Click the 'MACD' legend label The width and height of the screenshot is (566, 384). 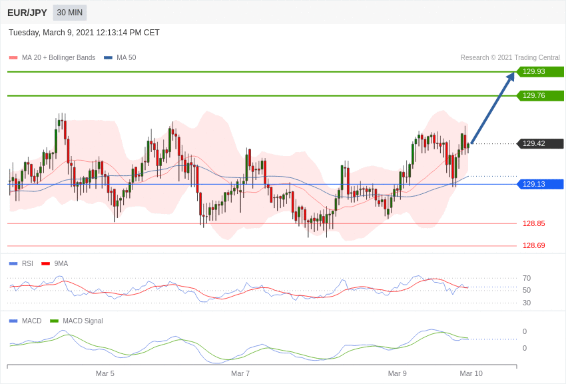pyautogui.click(x=32, y=321)
